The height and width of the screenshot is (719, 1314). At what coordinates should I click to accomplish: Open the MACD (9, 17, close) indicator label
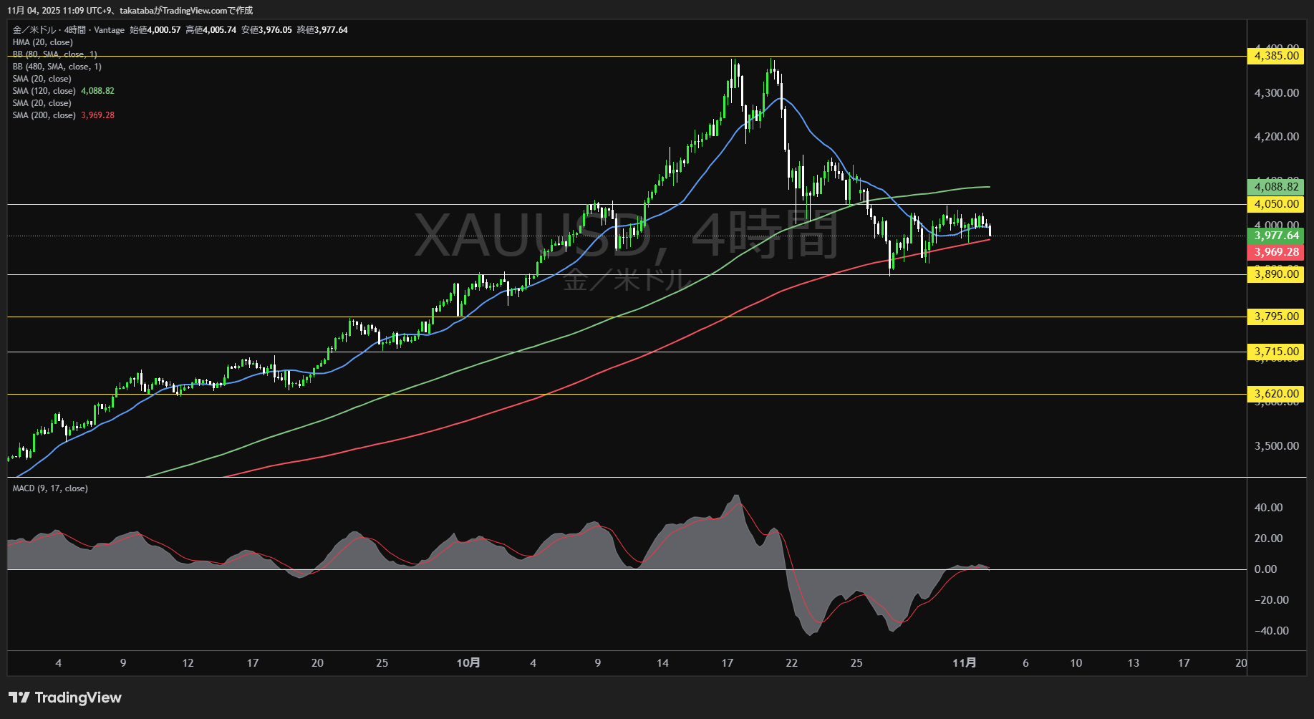[50, 488]
